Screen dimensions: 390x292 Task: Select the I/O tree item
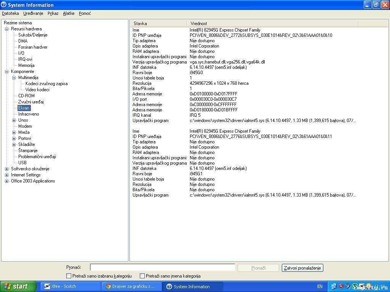tap(21, 53)
